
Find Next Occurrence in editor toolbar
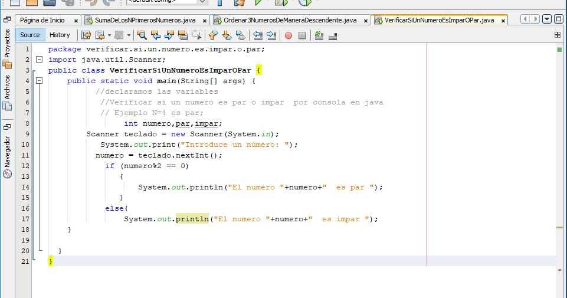point(169,35)
